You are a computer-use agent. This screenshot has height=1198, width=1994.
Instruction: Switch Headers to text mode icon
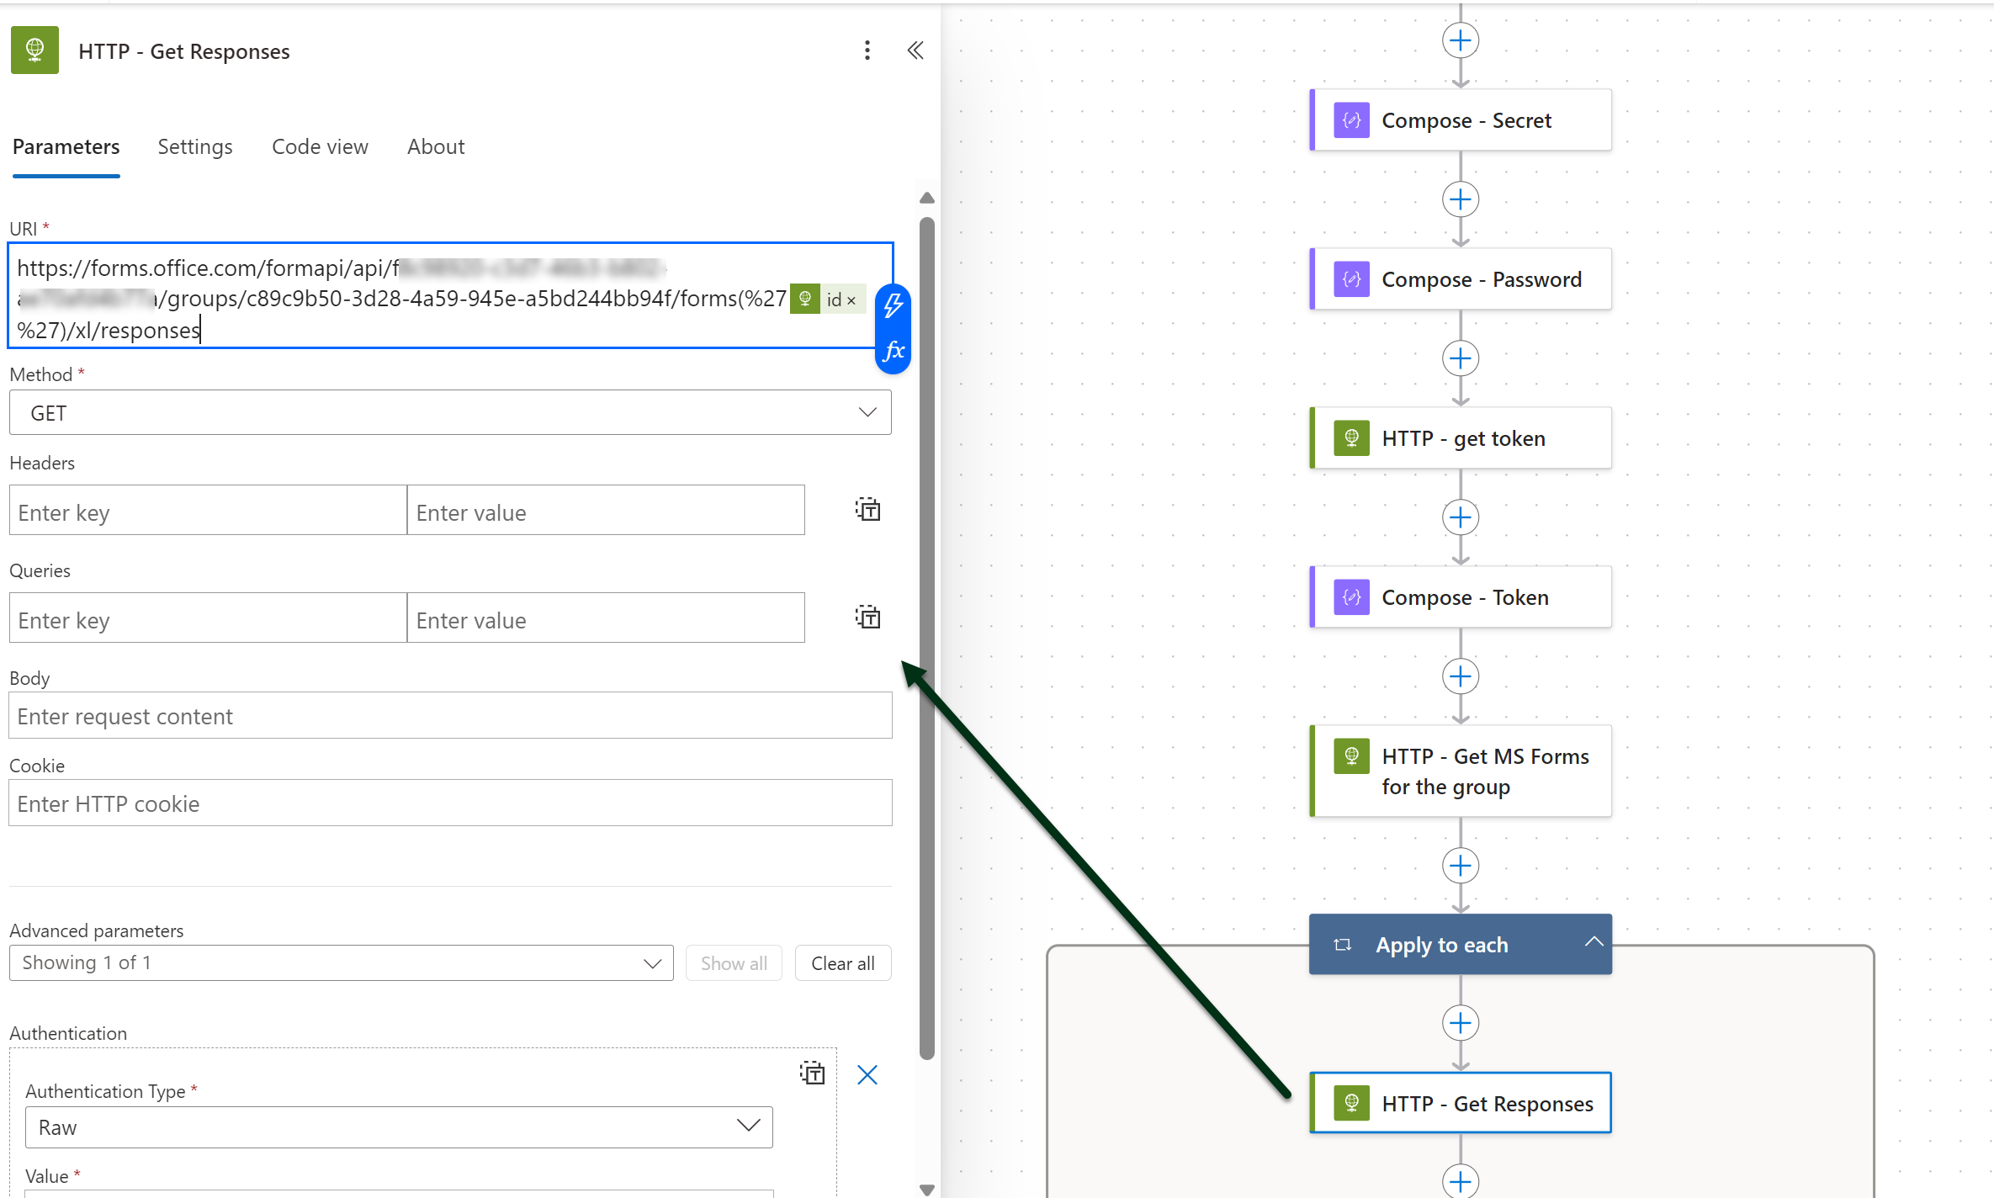(867, 510)
